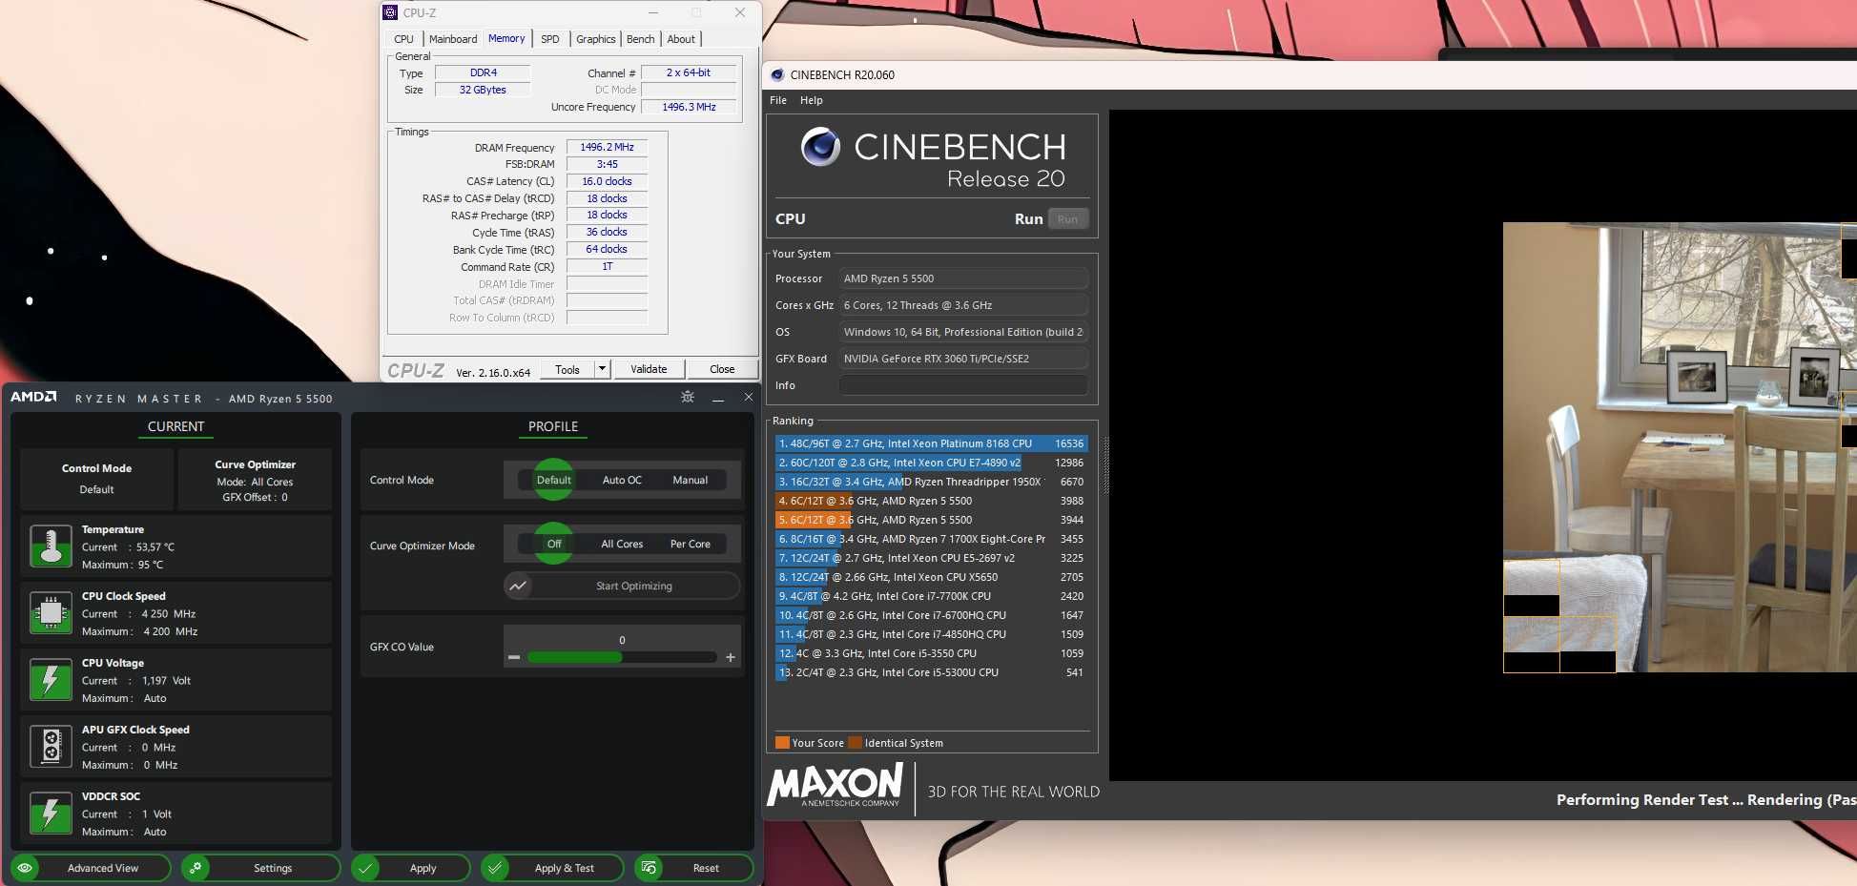
Task: Click the CAS# Latency 16.0 clocks value
Action: pyautogui.click(x=607, y=181)
